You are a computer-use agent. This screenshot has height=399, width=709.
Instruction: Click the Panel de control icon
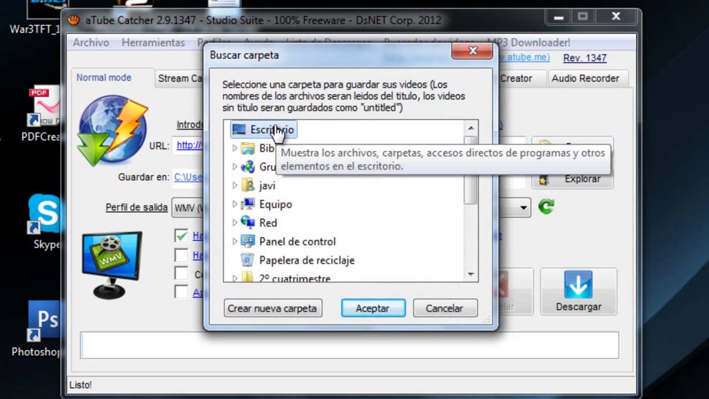click(248, 241)
